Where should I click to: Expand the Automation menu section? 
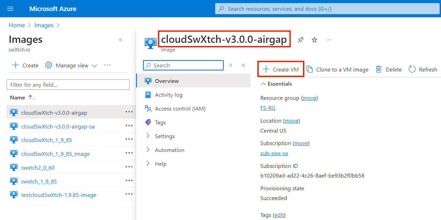[148, 150]
